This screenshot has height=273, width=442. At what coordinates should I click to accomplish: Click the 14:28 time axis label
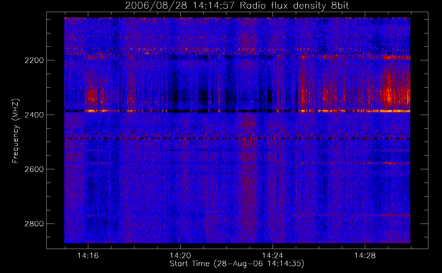(365, 256)
